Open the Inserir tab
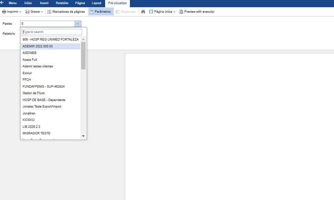 [44, 3]
